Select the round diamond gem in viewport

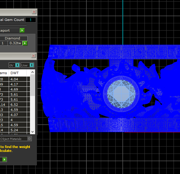(x=122, y=92)
